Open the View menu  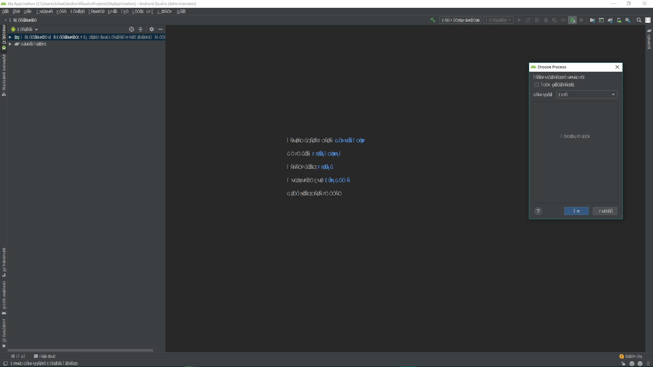coord(28,12)
